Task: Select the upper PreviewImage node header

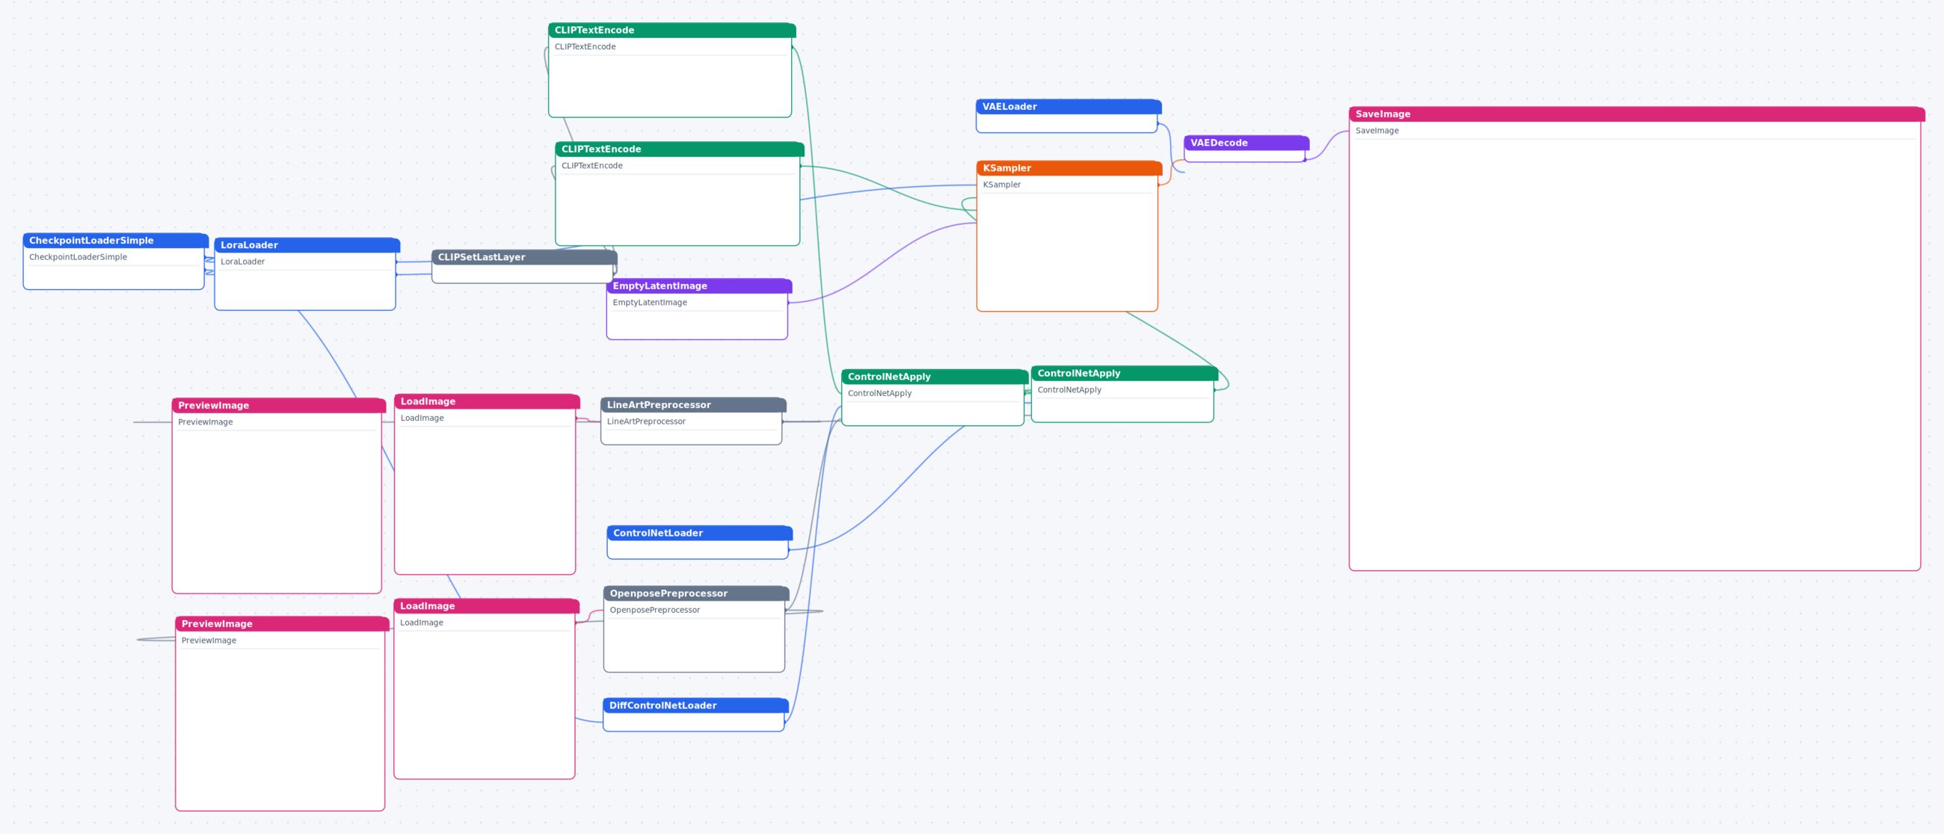Action: 279,406
